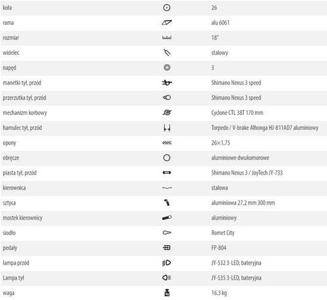Click the 'rozmiar' row label
Screen dimensions: 327x300
coord(11,38)
